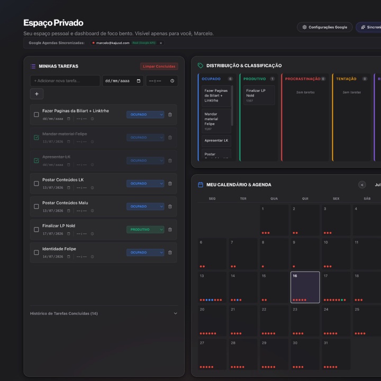Open category dropdown for Mandar material Felipe
The image size is (381, 381).
pyautogui.click(x=146, y=138)
